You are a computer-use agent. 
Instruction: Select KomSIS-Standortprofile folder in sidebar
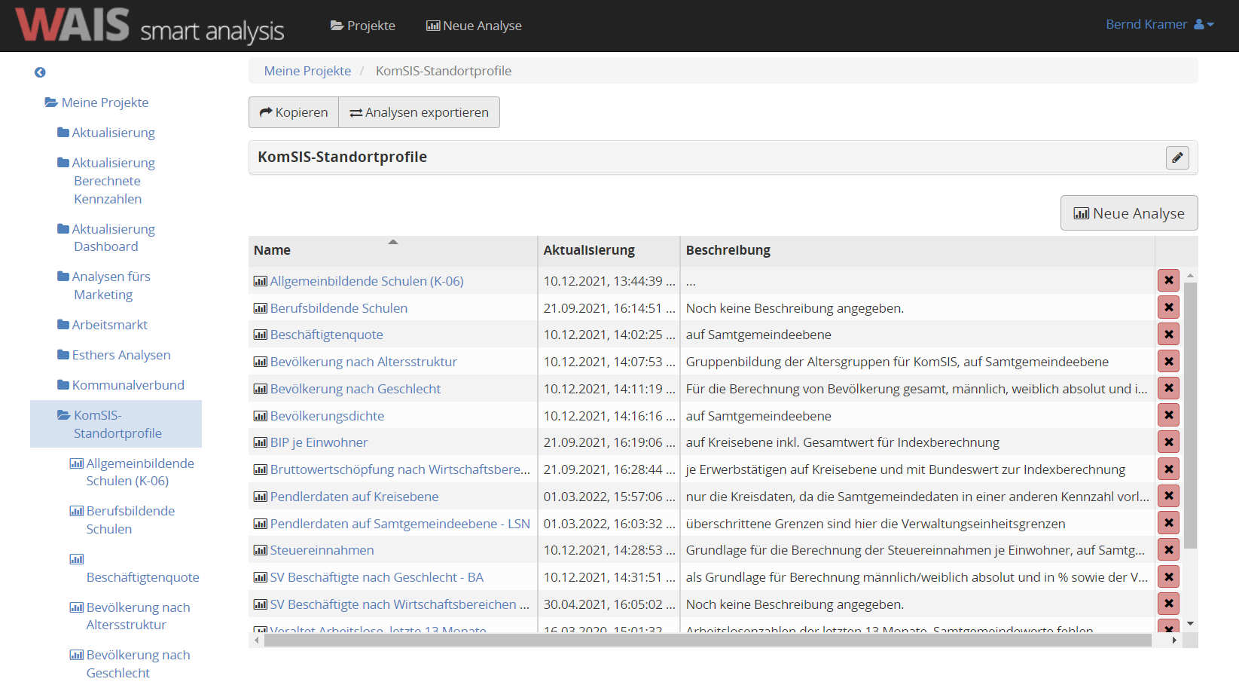point(116,424)
